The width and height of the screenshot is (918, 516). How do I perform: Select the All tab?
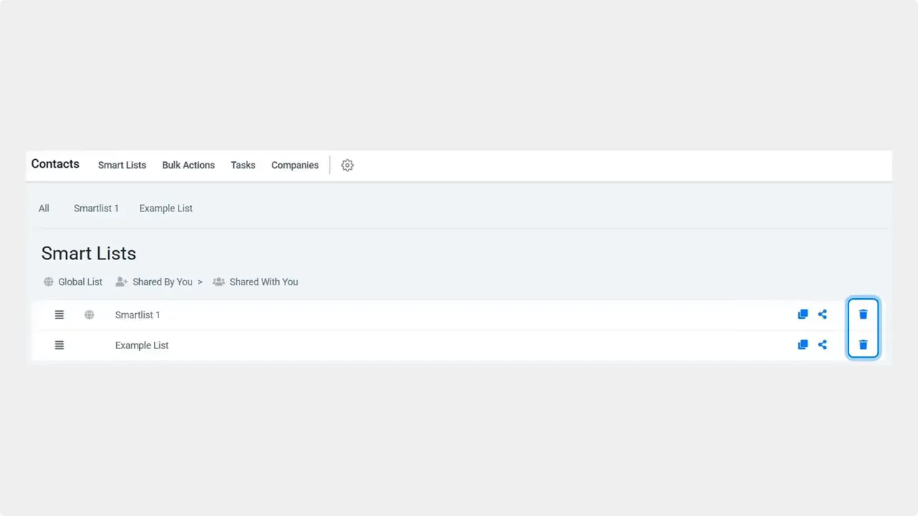tap(44, 209)
